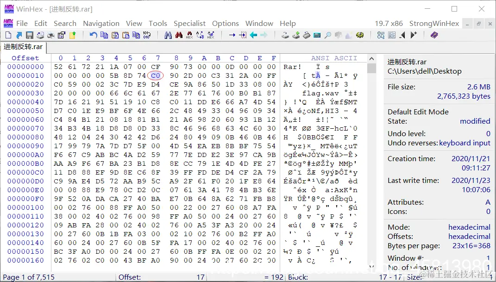This screenshot has width=496, height=282.
Task: Click black right triangle plus icon
Action: (x=414, y=35)
